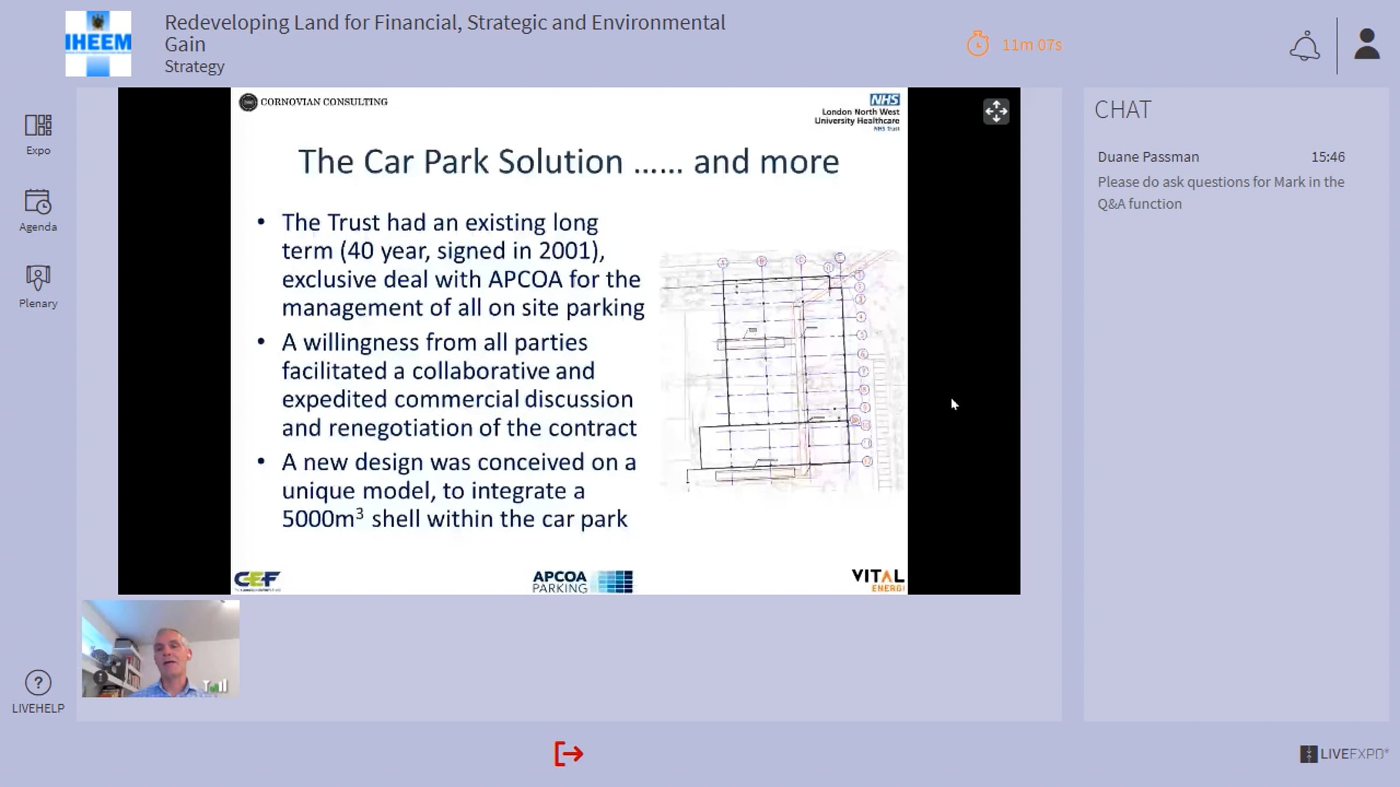The height and width of the screenshot is (787, 1400).
Task: Click the CHAT panel heading
Action: [x=1122, y=110]
